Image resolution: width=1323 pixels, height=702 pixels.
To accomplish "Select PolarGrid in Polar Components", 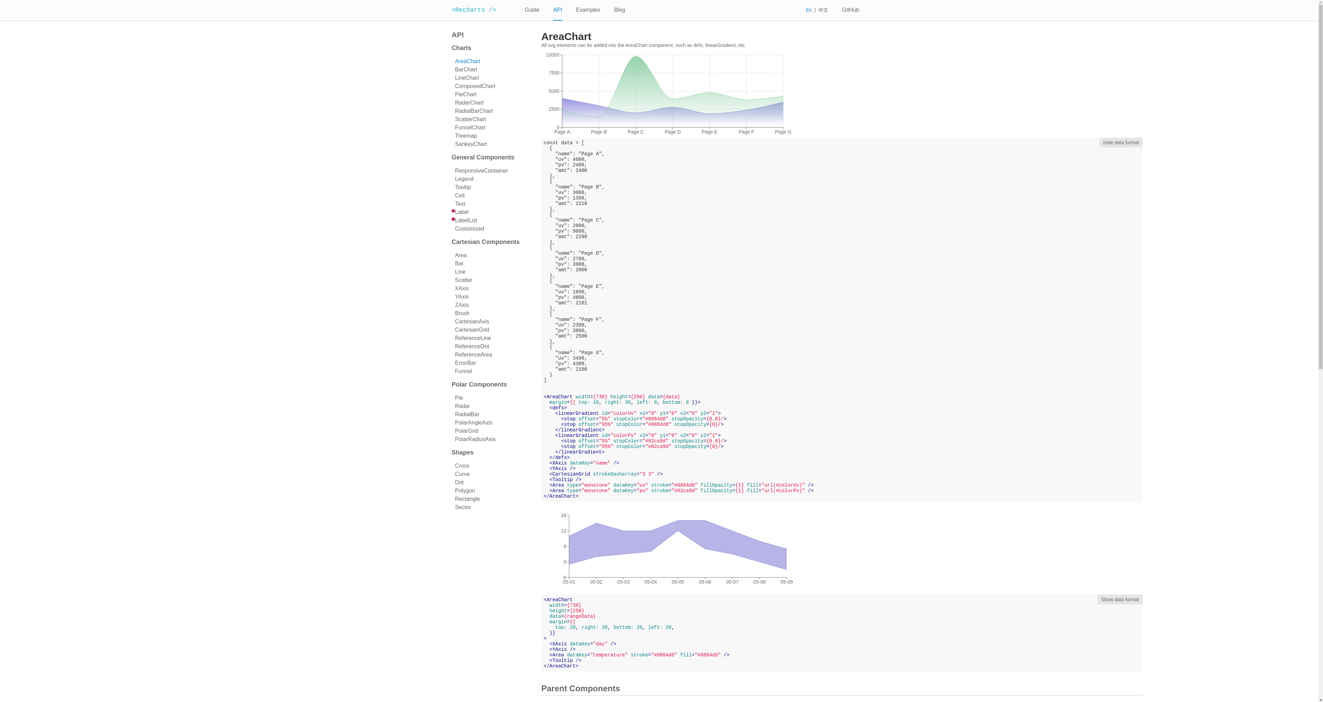I will pyautogui.click(x=466, y=430).
